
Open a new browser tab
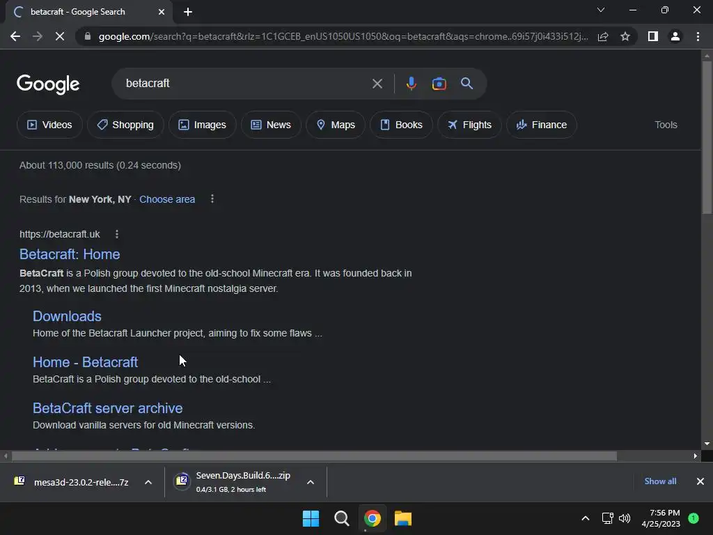[x=188, y=12]
